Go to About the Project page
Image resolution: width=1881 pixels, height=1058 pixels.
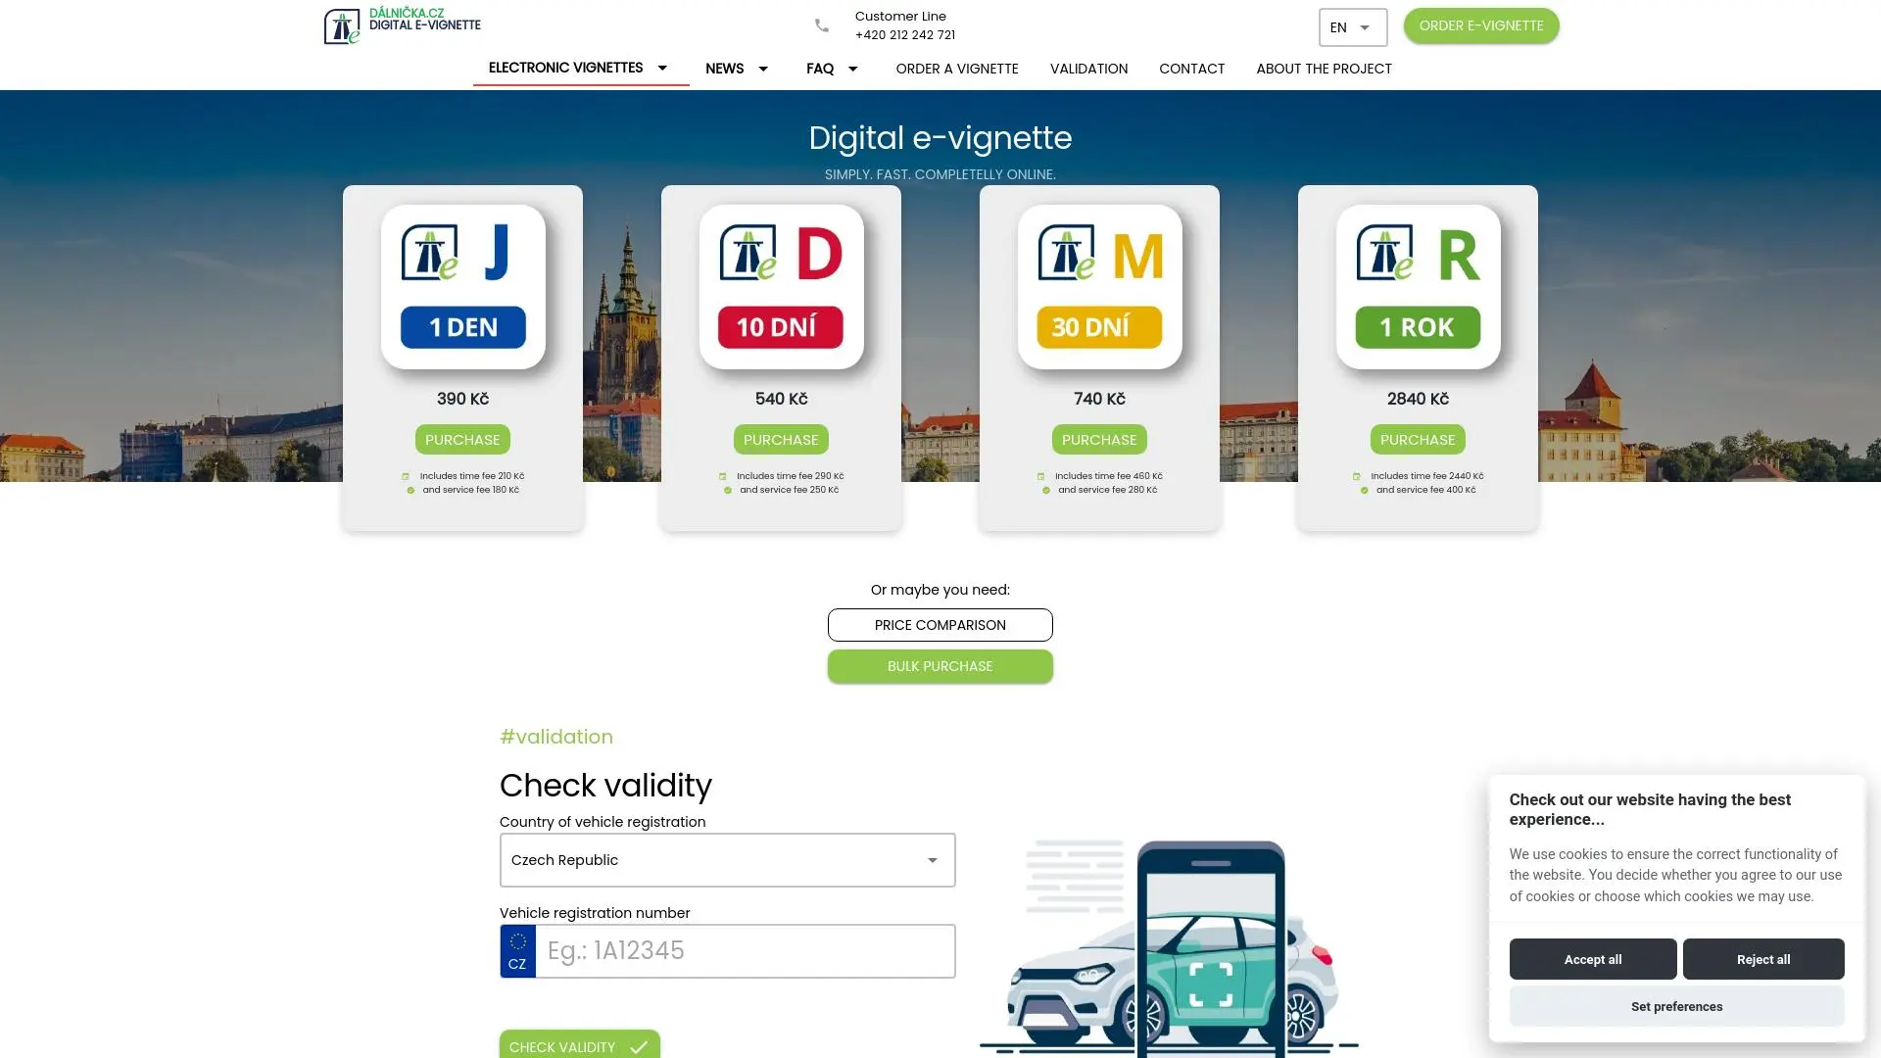pos(1324,69)
